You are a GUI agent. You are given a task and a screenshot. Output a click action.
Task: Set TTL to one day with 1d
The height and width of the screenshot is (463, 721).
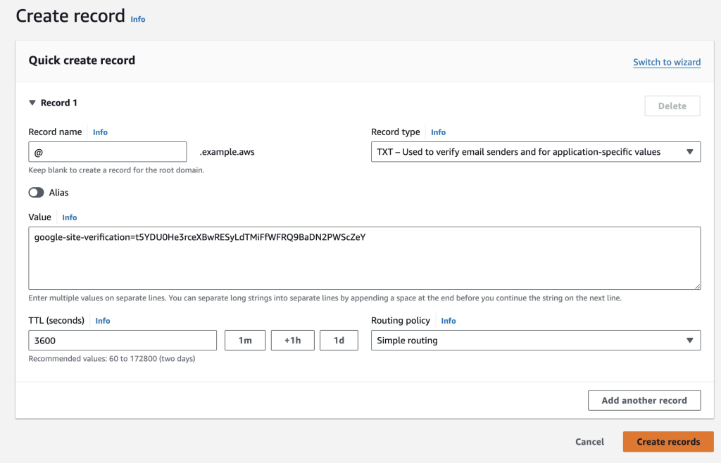[x=339, y=340]
